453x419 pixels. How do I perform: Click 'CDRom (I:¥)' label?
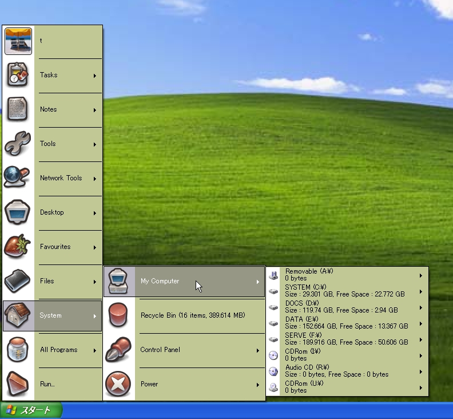click(303, 351)
